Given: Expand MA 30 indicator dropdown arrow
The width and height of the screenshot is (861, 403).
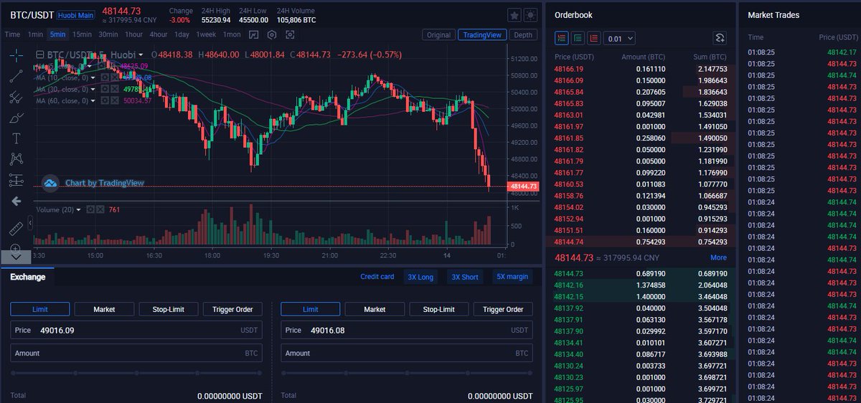Looking at the screenshot, I should coord(93,89).
